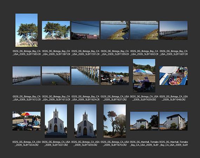This screenshot has height=158, width=200.
Task: Open the backlit trees thumbnail 5L8Y1670
Action: tap(115, 121)
